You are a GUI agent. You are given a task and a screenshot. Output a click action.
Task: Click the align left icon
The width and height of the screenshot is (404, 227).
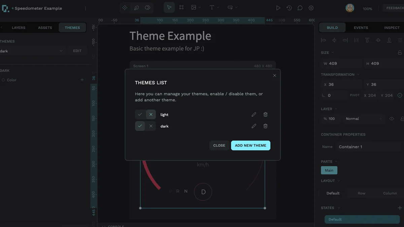click(x=324, y=40)
